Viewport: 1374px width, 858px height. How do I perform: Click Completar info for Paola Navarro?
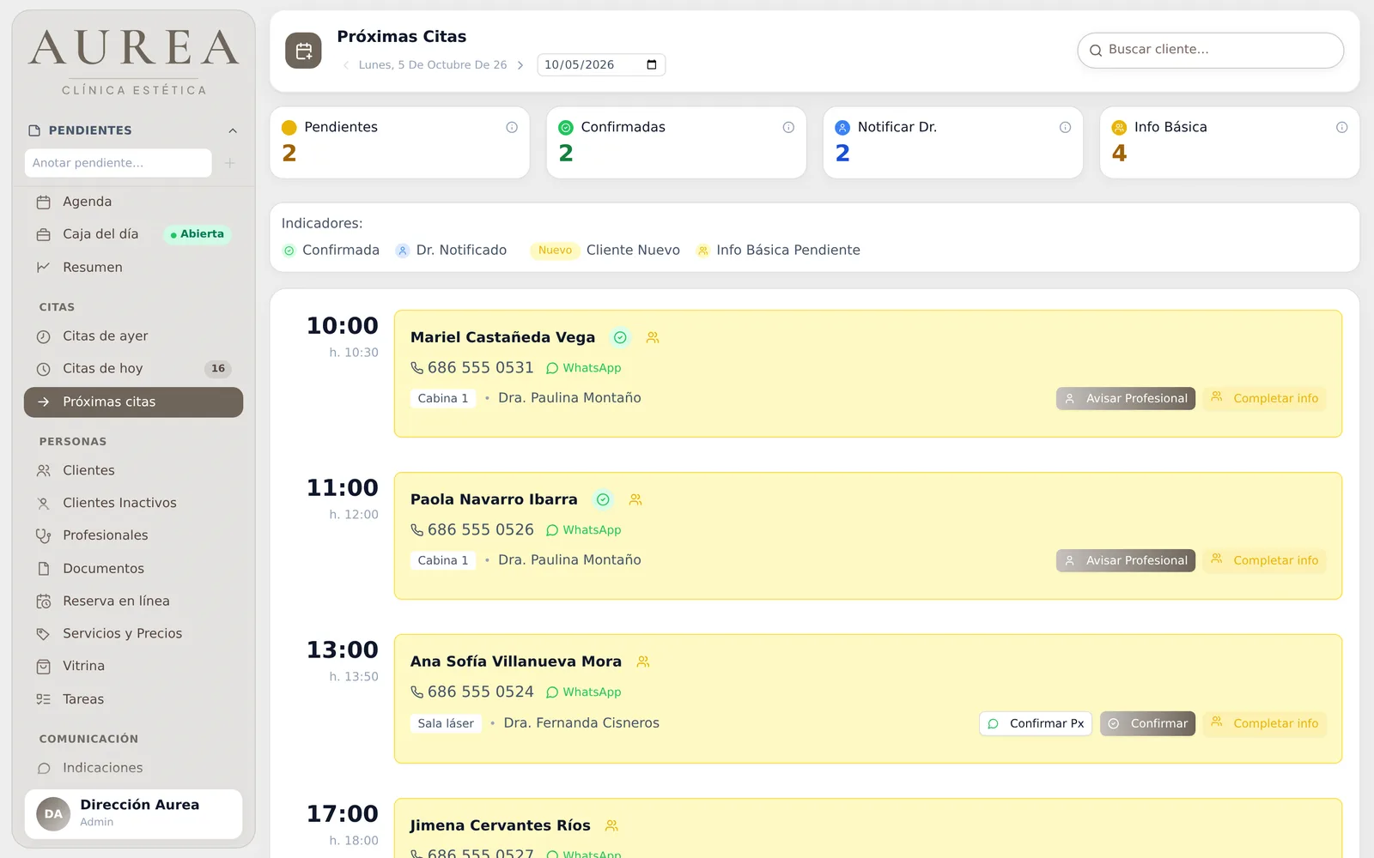coord(1264,560)
